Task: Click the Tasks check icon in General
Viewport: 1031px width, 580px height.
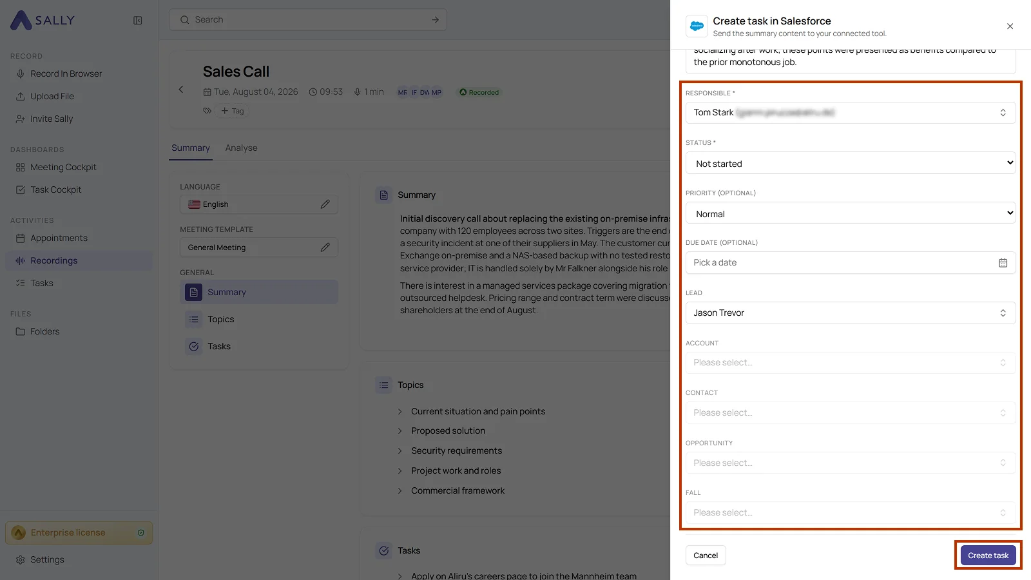Action: click(194, 347)
